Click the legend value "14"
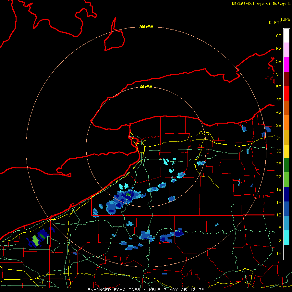Image resolution: width=292 pixels, height=292 pixels. (x=279, y=202)
